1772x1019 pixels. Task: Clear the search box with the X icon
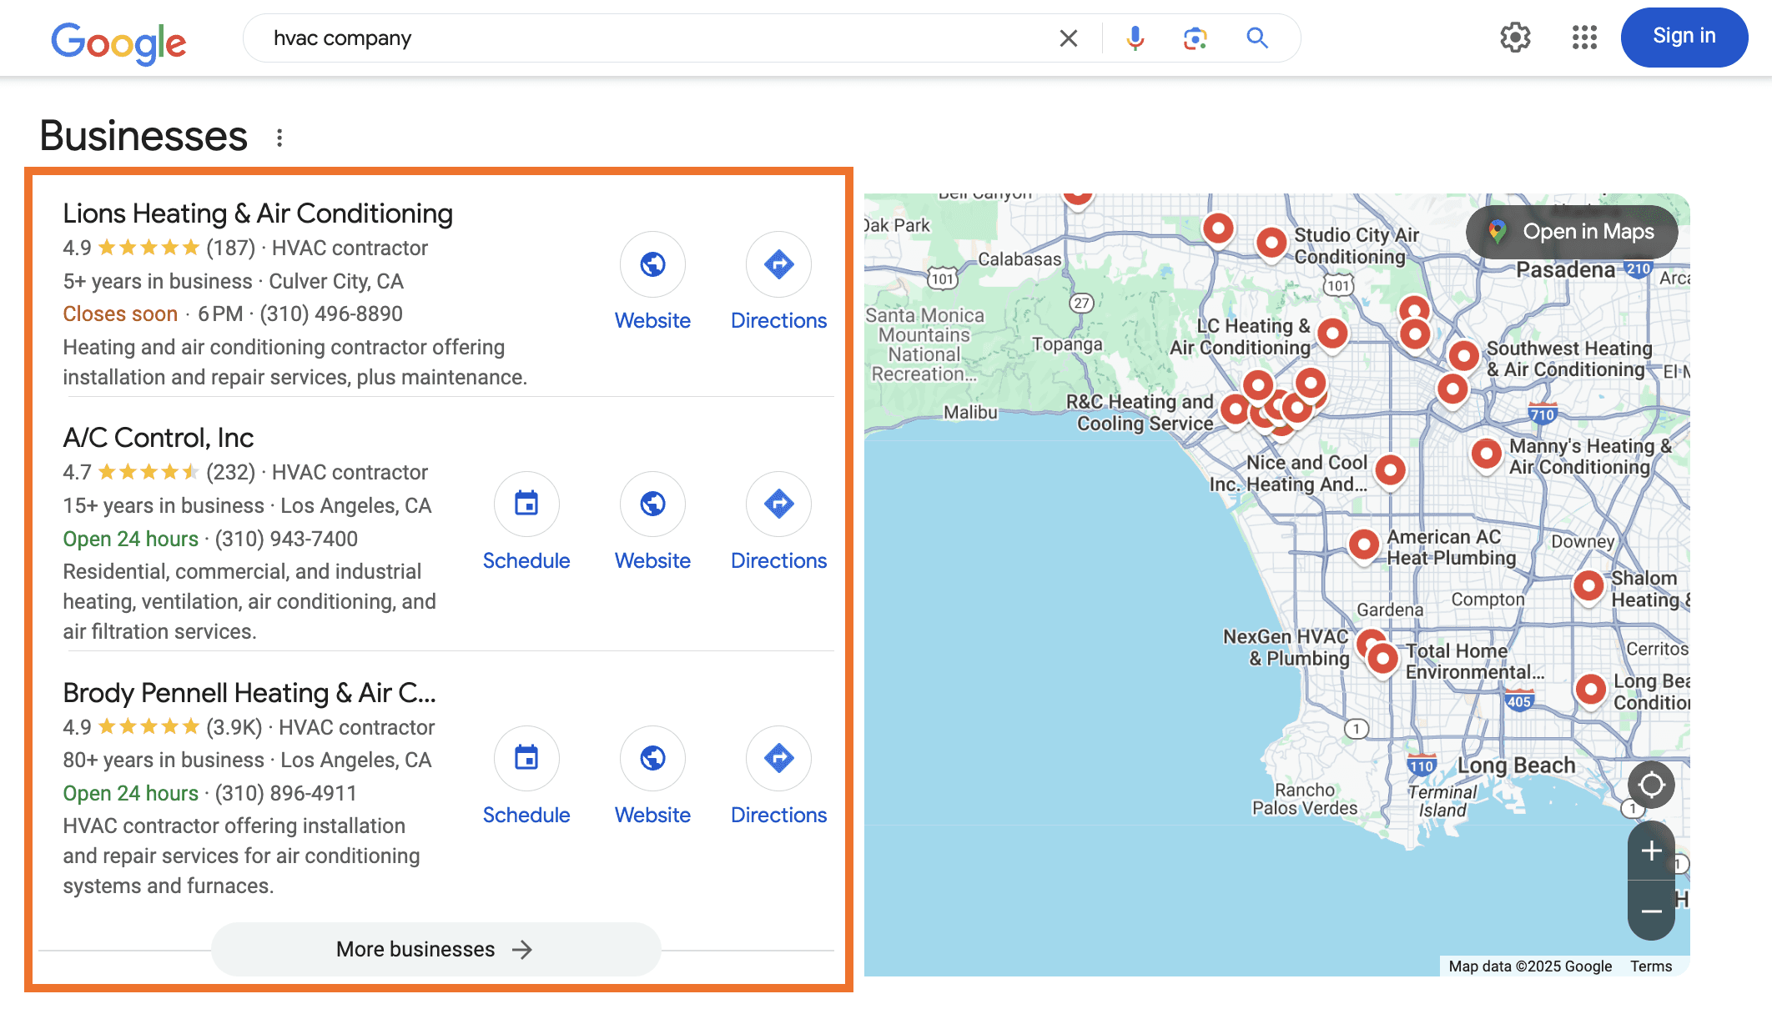[x=1068, y=38]
